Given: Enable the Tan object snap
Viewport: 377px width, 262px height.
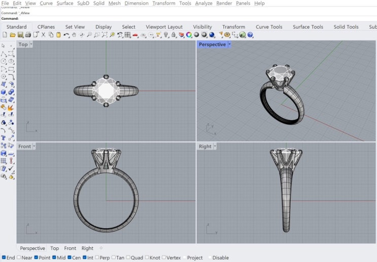Looking at the screenshot, I should coord(114,257).
